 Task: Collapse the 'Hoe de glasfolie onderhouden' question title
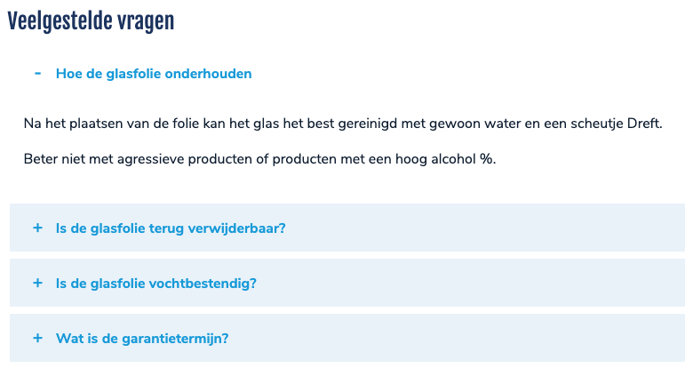154,74
